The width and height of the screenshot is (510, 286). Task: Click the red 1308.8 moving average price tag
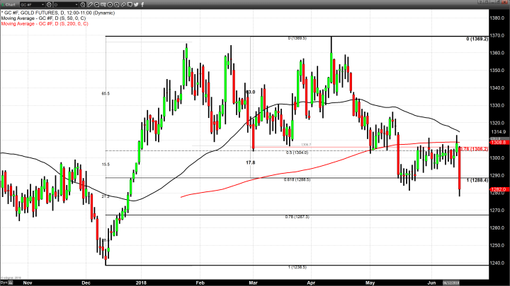click(497, 143)
